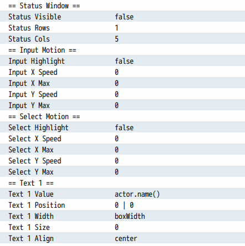Select the Text 1 Position row
245x246 pixels.
tap(122, 204)
